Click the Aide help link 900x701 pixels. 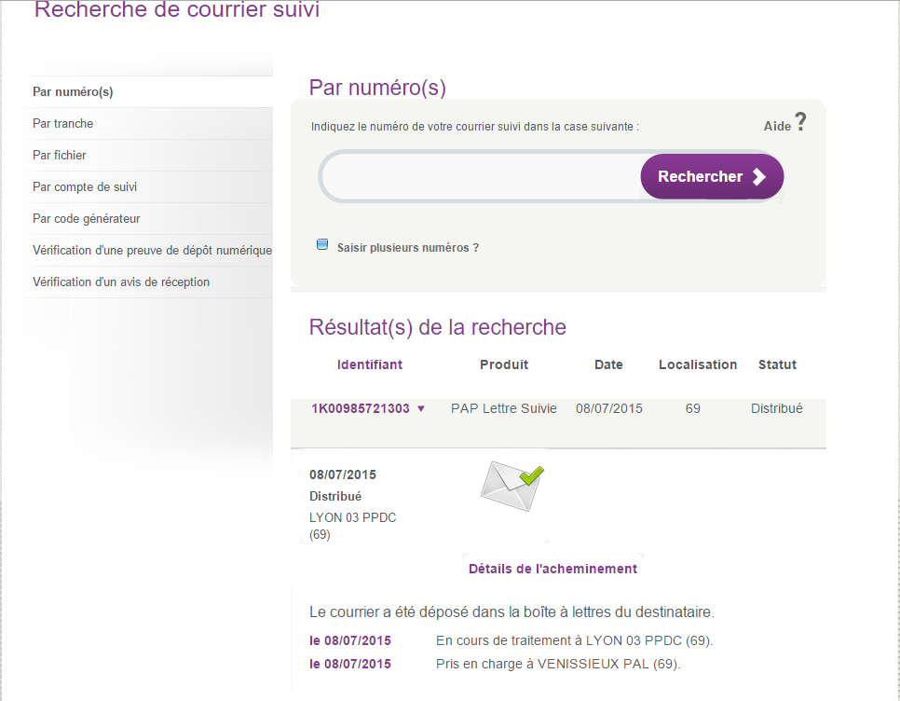(x=777, y=126)
